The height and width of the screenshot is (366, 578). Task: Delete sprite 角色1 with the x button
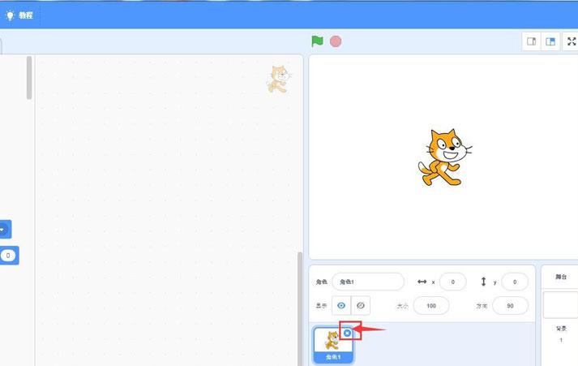(x=348, y=333)
